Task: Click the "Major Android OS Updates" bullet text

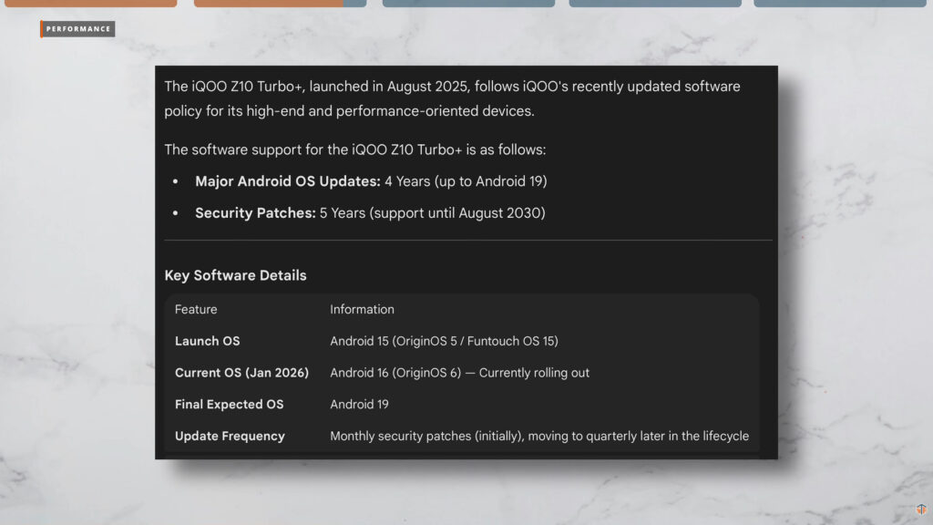Action: point(287,181)
